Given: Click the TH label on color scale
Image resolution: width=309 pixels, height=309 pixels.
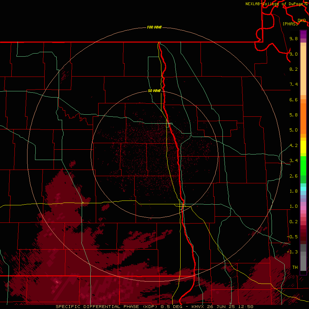Looking at the screenshot, I should click(x=295, y=267).
